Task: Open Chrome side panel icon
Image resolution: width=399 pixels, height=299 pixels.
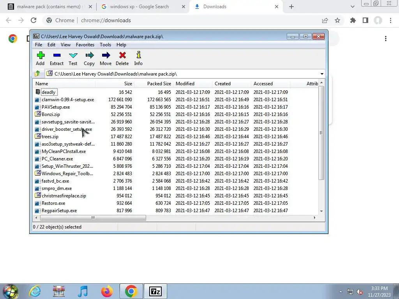Action: pos(365,20)
